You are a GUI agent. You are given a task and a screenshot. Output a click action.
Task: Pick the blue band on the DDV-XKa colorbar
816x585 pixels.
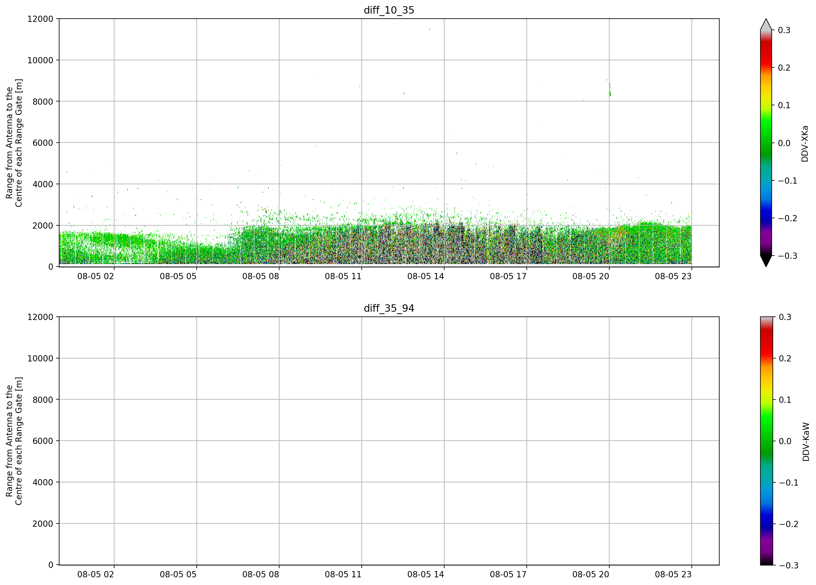point(766,214)
